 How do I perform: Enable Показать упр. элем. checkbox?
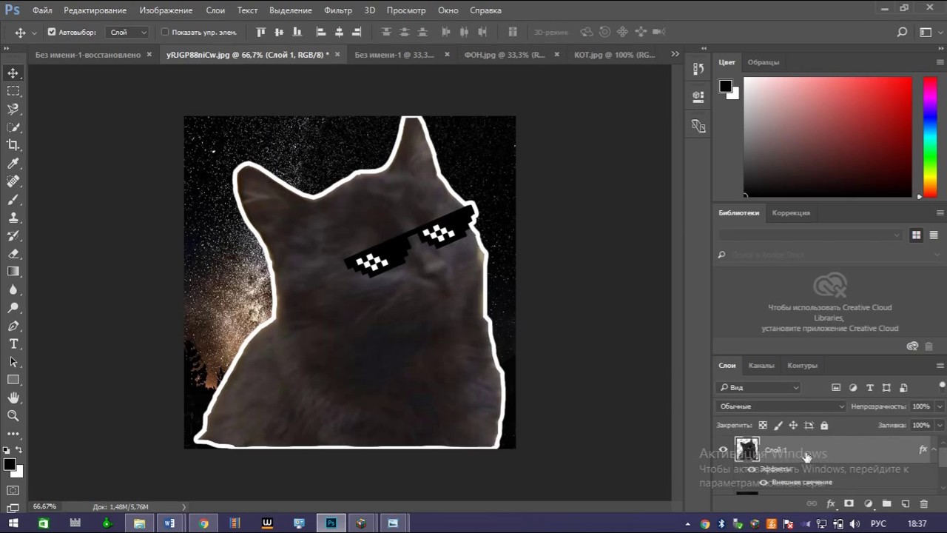(x=165, y=33)
